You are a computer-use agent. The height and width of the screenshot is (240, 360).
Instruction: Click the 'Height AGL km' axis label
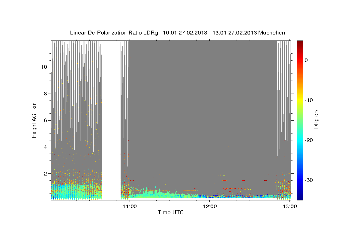[34, 120]
